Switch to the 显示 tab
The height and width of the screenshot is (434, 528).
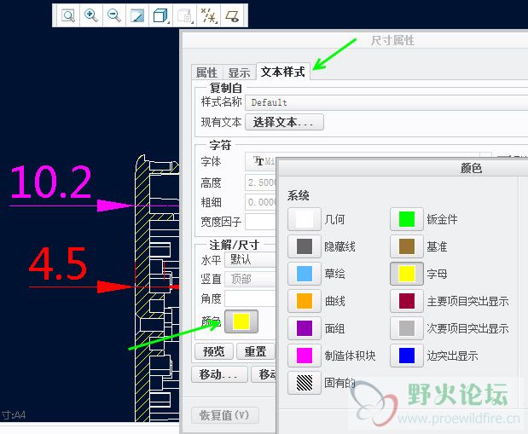[x=239, y=72]
